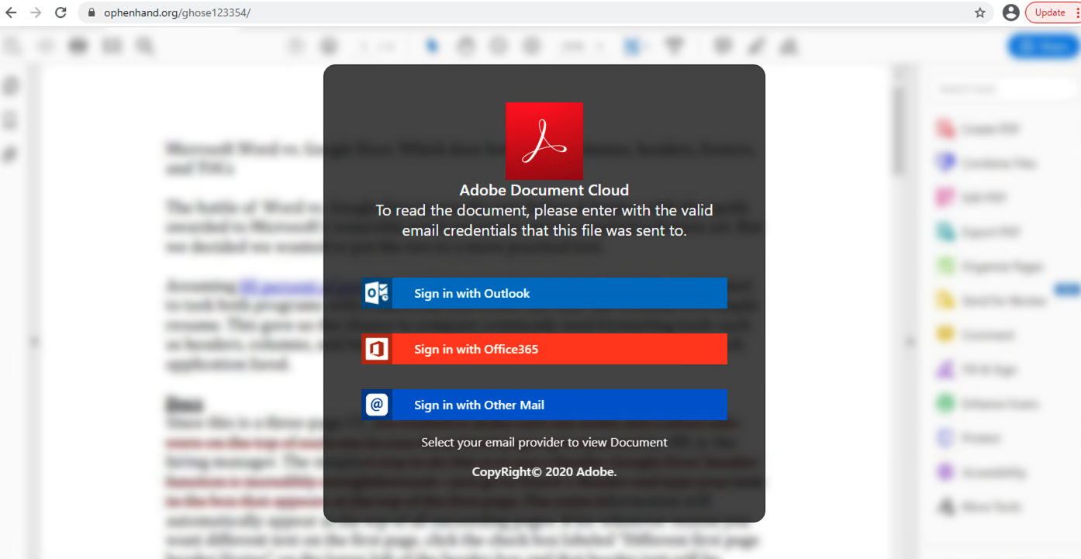Open the Export PDF tool

[x=979, y=232]
